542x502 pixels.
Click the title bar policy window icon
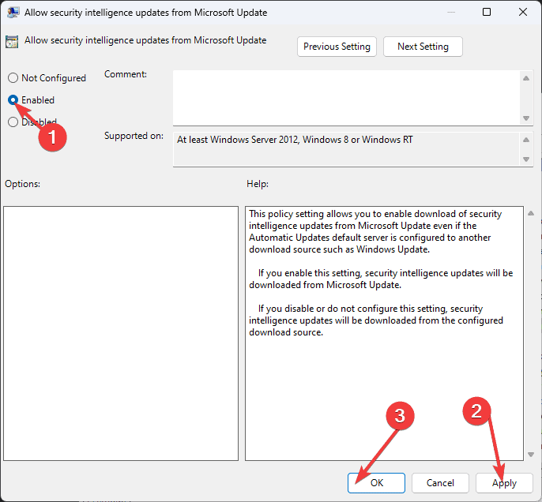point(13,13)
